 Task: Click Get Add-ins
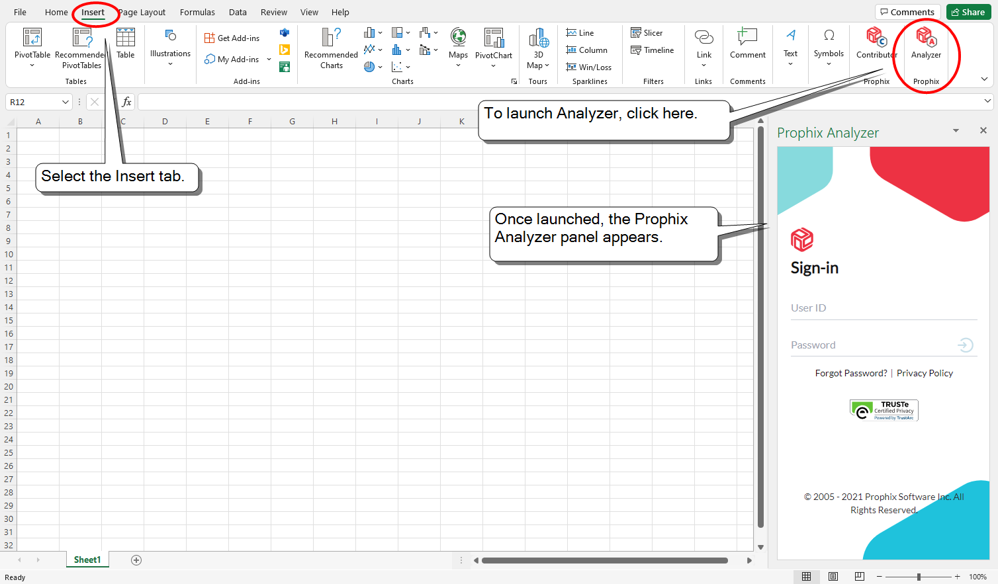click(232, 38)
